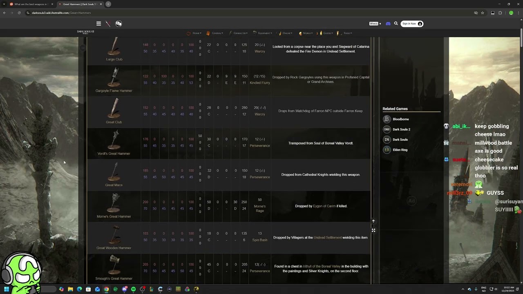Open Spotify from the taskbar

pos(133,289)
